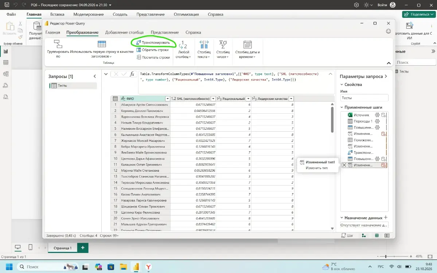Image resolution: width=437 pixels, height=273 pixels.
Task: Click the Группировать по icon
Action: tap(58, 44)
